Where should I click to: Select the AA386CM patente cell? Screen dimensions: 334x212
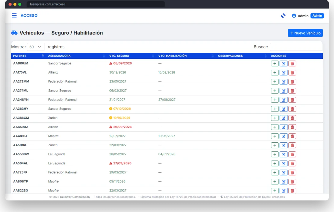[x=21, y=118]
